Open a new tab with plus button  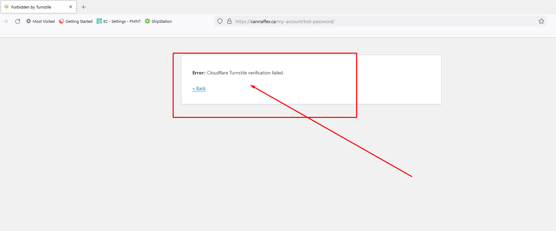pyautogui.click(x=84, y=7)
